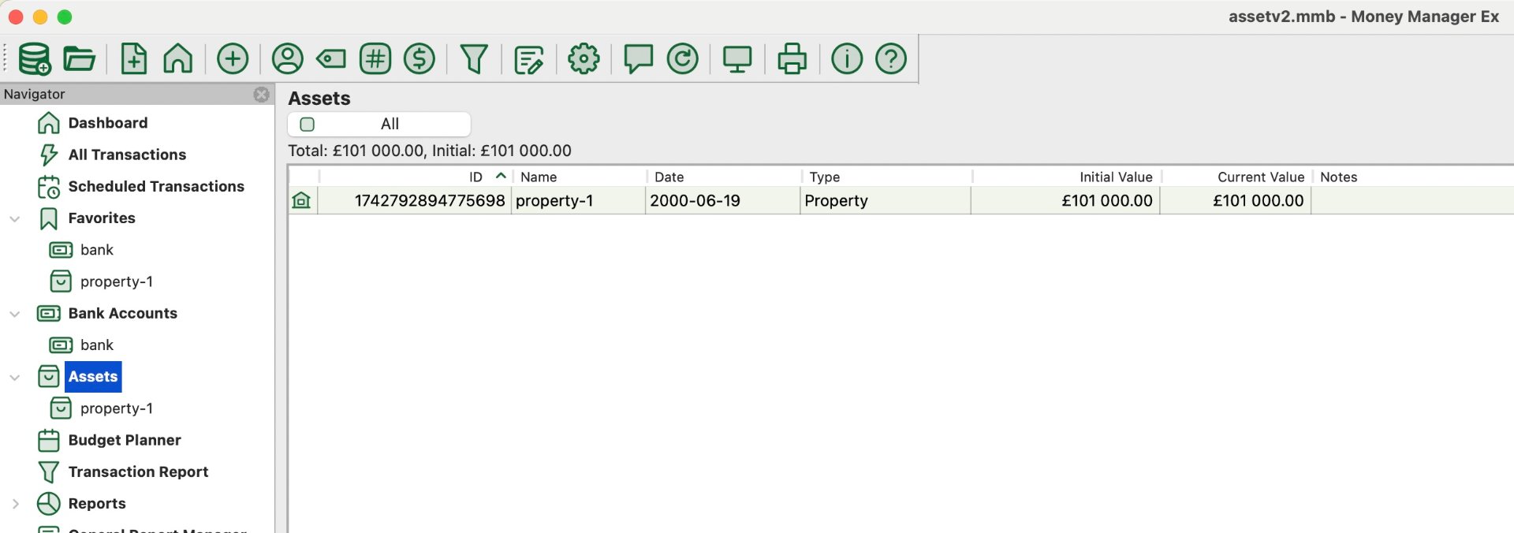The image size is (1514, 533).
Task: Collapse the Bank Accounts tree section
Action: [x=15, y=314]
